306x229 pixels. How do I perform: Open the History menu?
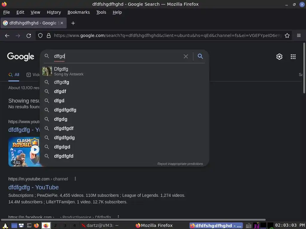pos(54,12)
